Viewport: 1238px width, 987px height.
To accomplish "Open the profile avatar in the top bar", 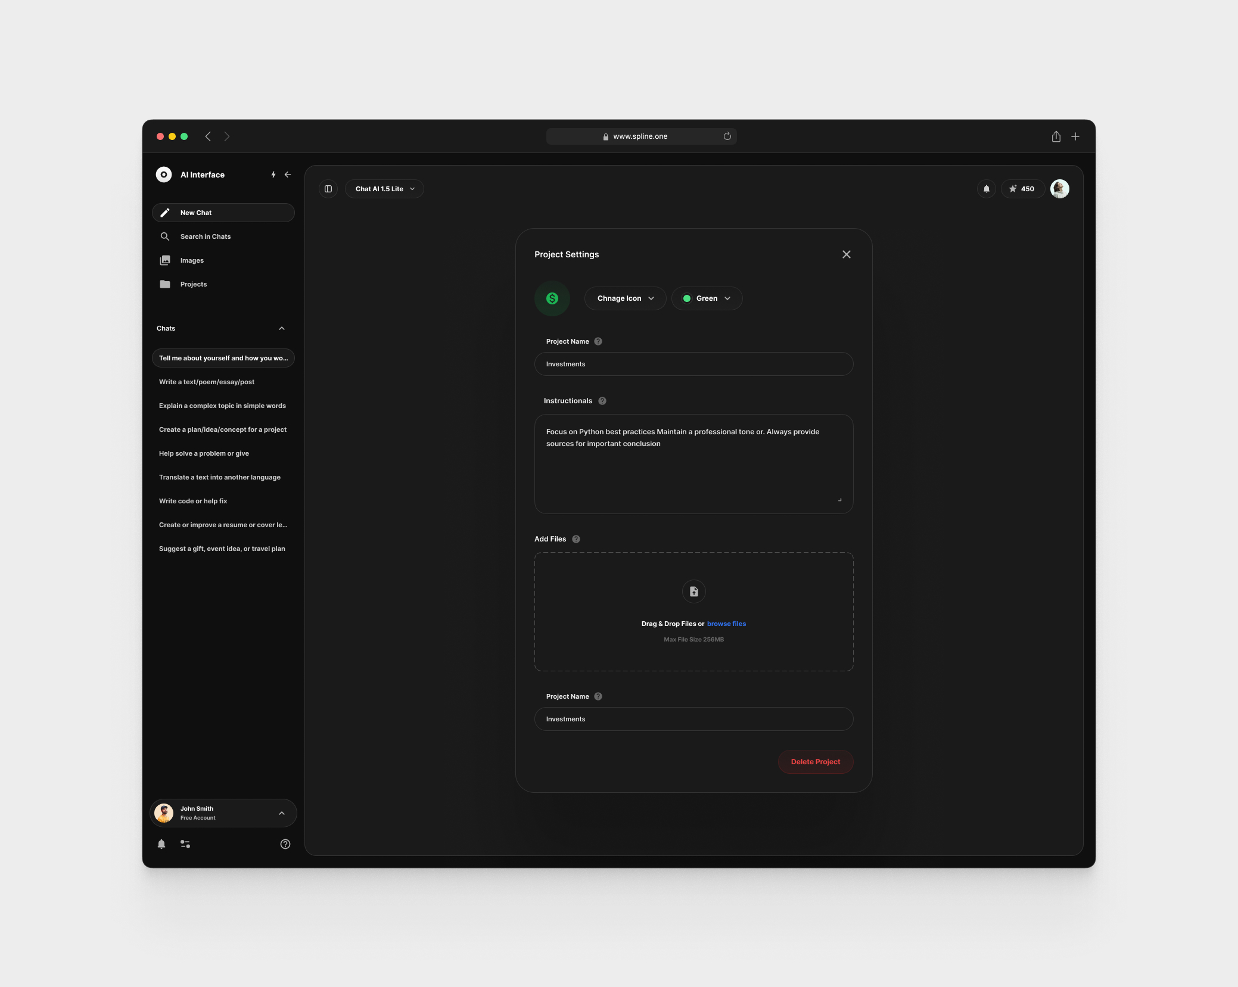I will (x=1060, y=189).
